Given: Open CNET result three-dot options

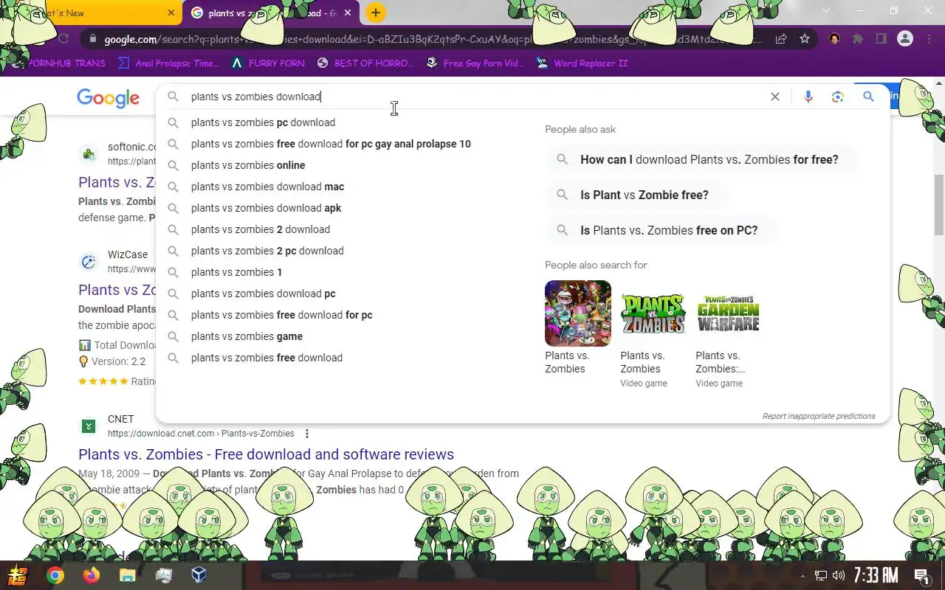Looking at the screenshot, I should [x=307, y=434].
